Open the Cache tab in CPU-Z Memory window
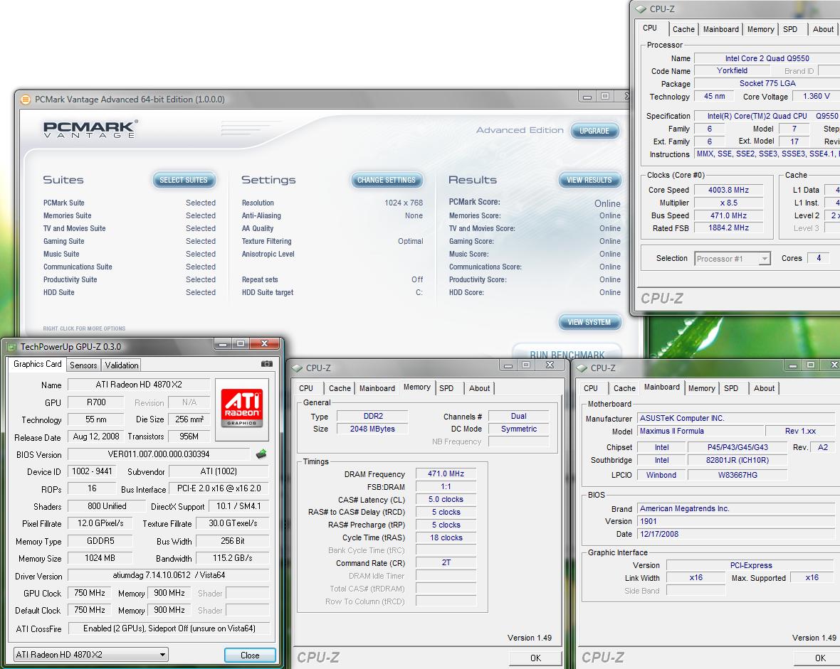840x669 pixels. [340, 389]
